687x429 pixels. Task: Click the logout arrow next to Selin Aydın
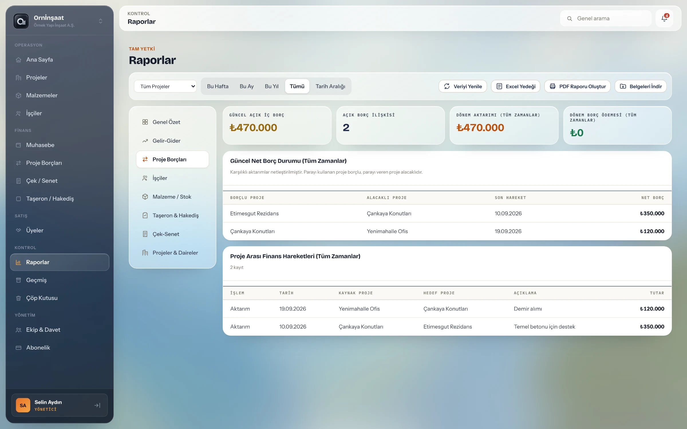pyautogui.click(x=97, y=405)
